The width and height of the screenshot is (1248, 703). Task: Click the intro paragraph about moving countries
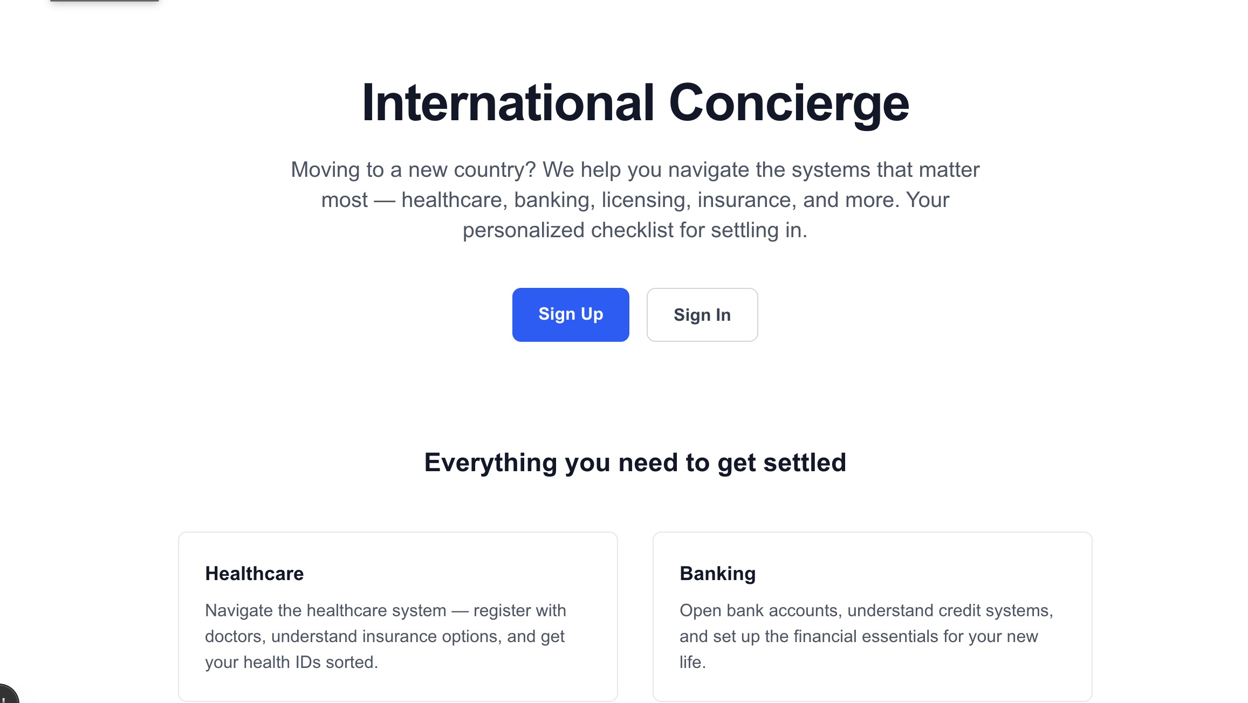tap(635, 199)
